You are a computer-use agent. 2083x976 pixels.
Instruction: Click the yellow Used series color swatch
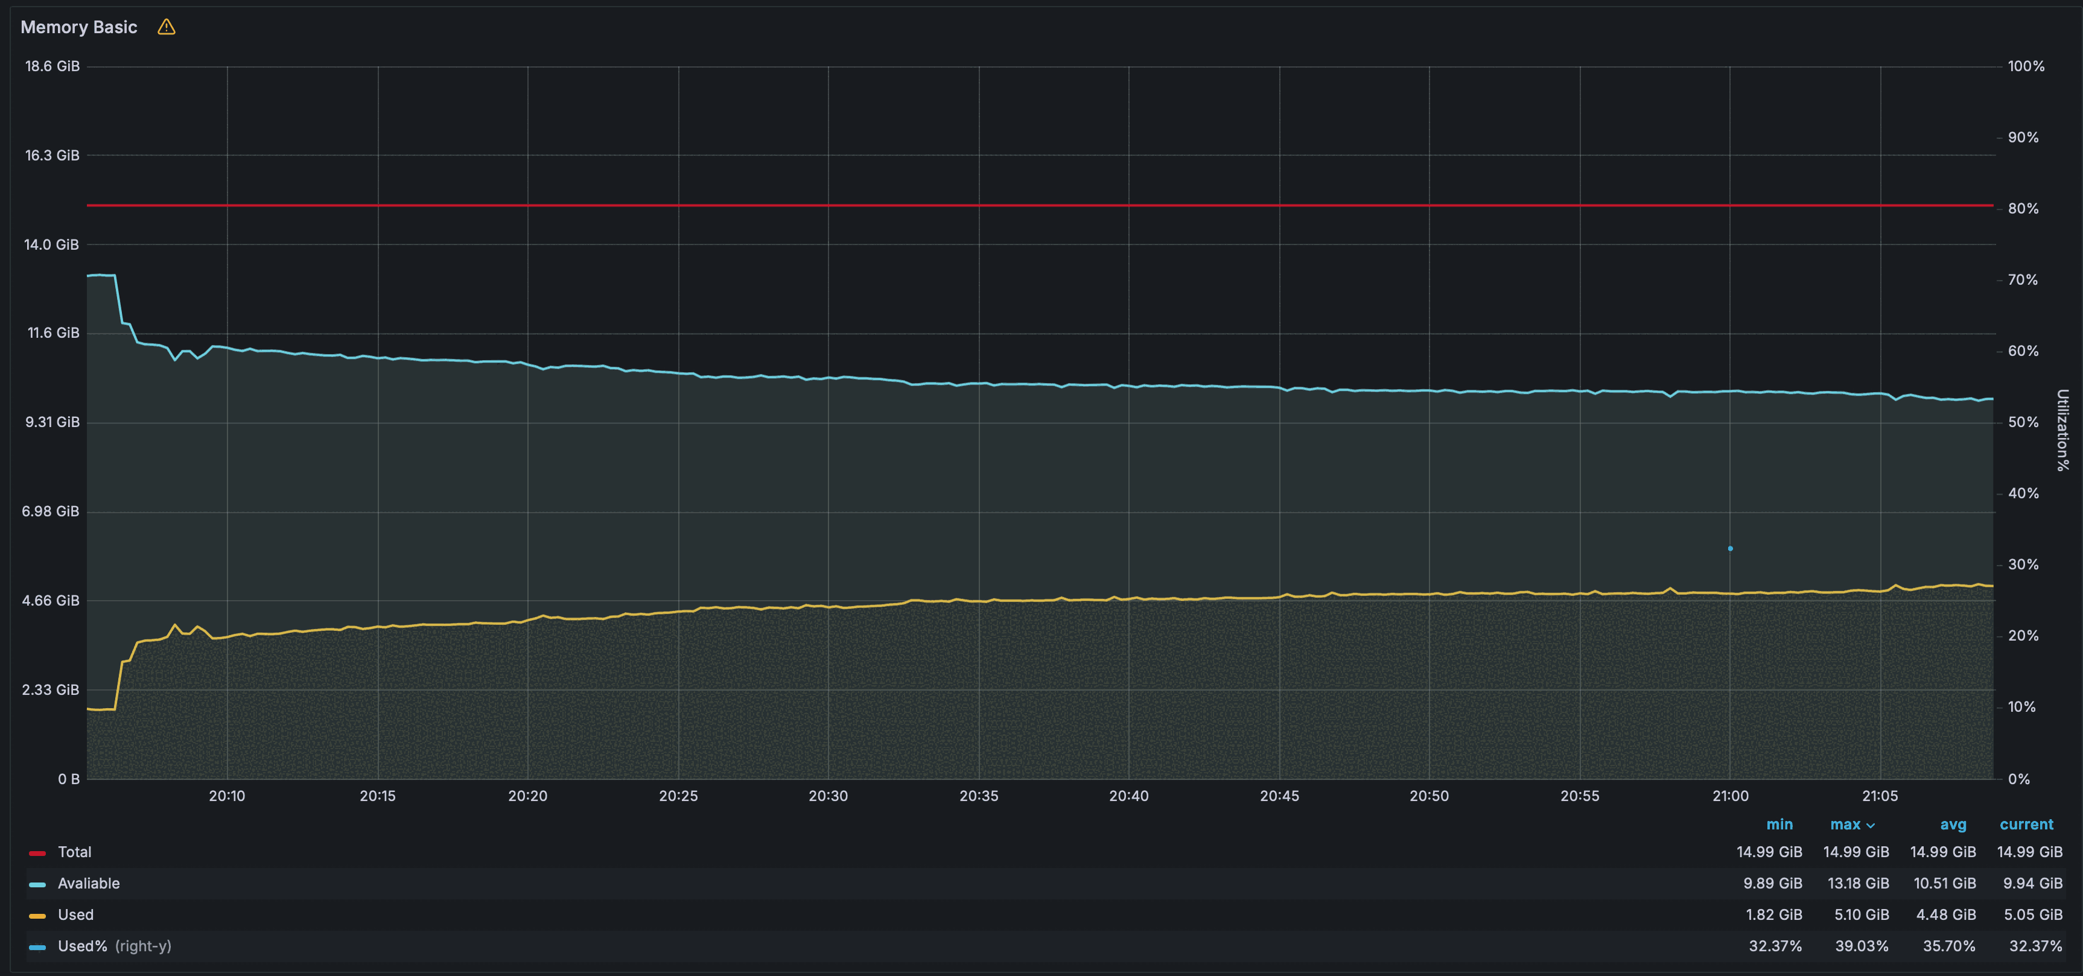[37, 915]
